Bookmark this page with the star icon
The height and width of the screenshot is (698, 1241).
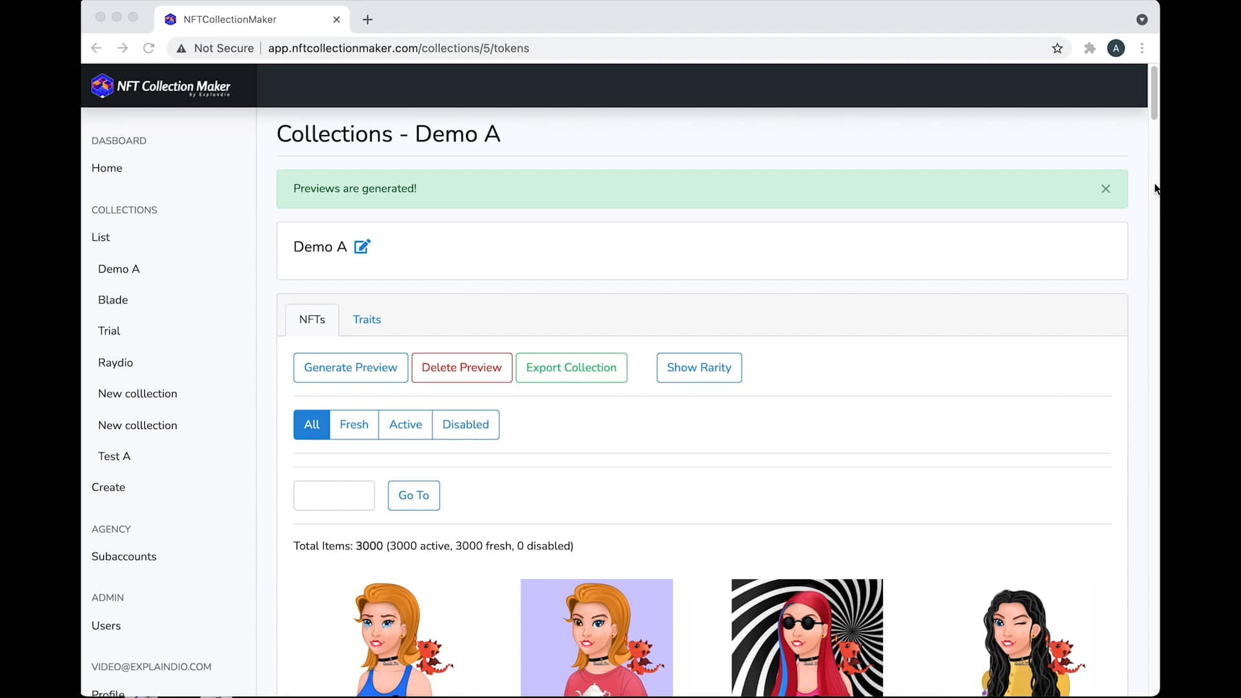click(x=1057, y=48)
